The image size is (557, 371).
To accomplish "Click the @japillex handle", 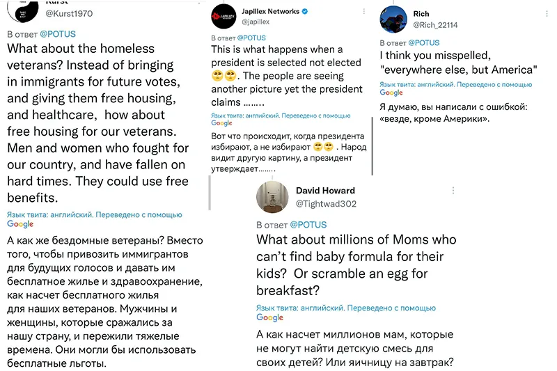I will click(x=256, y=22).
